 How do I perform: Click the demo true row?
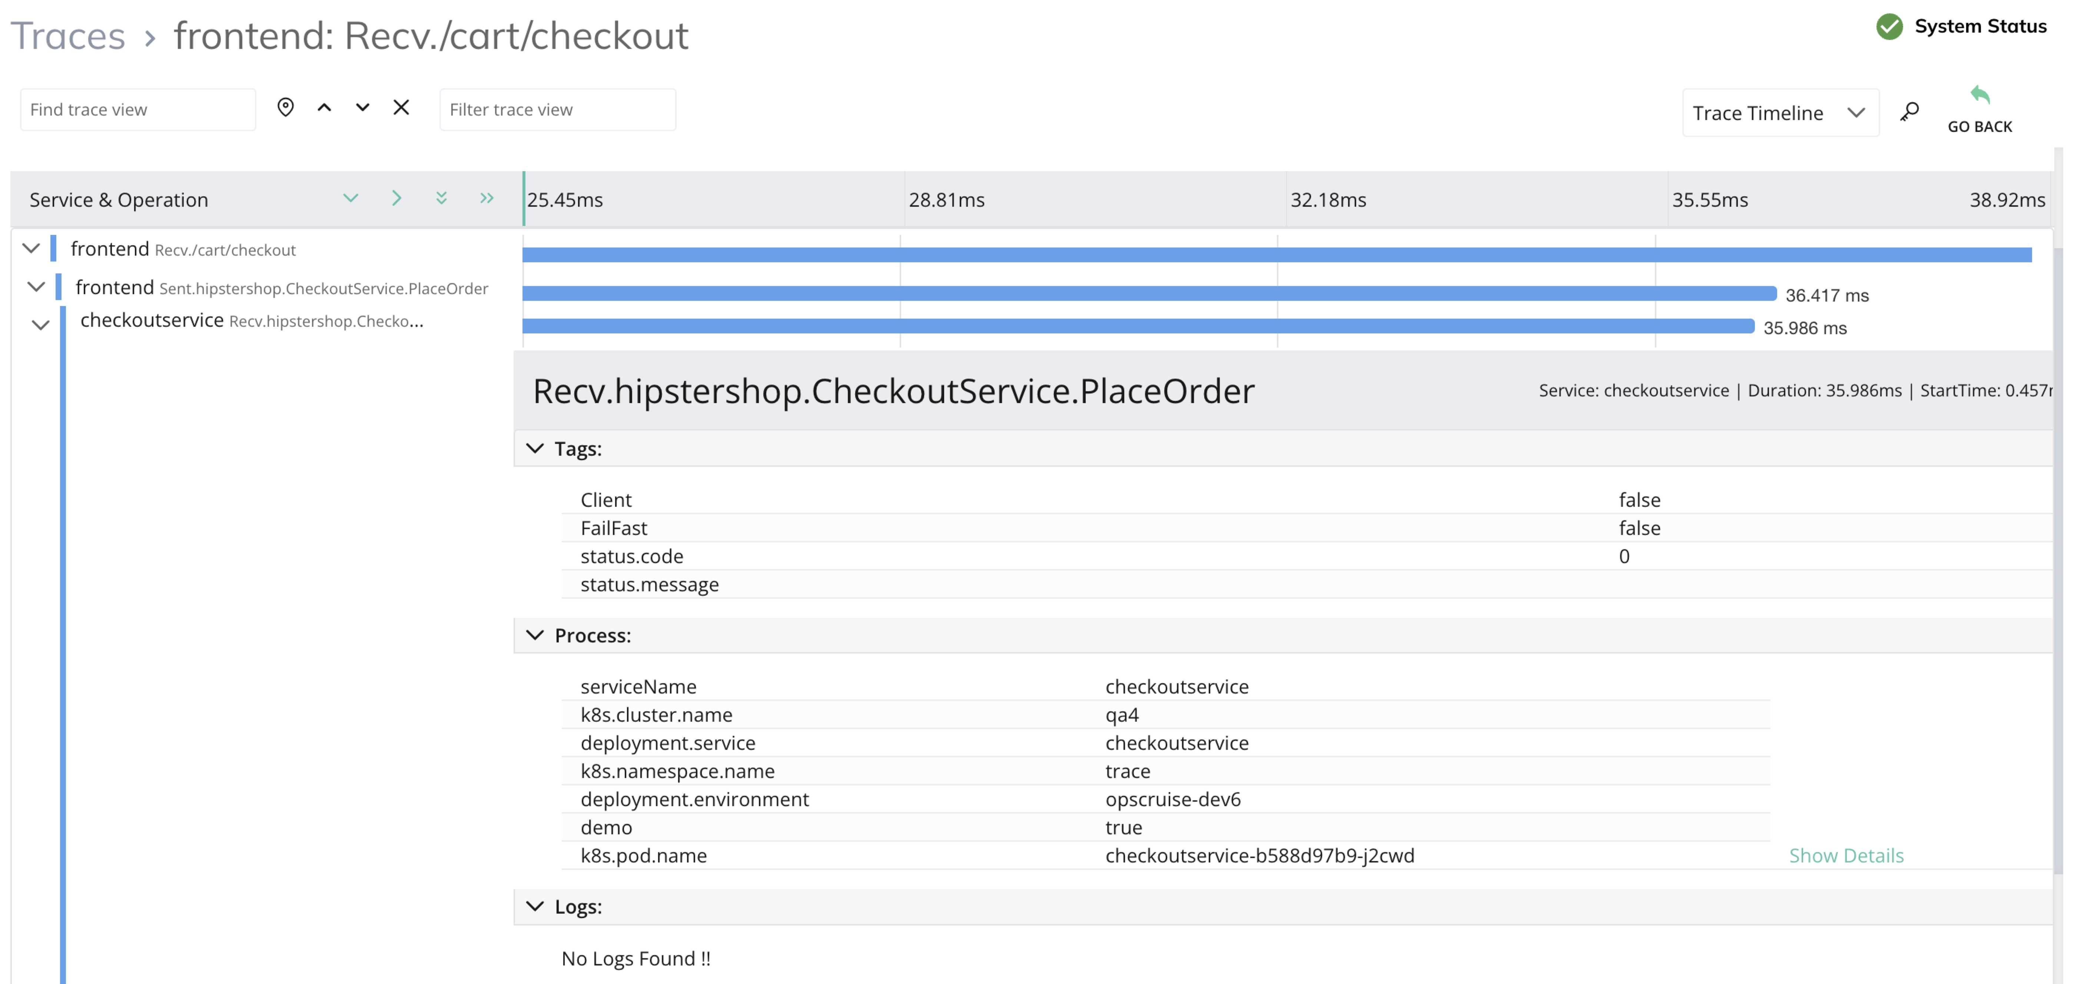[1166, 827]
